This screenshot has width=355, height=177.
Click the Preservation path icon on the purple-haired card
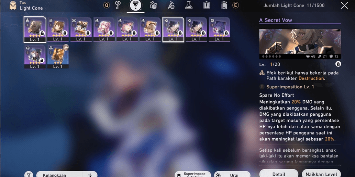click(212, 21)
